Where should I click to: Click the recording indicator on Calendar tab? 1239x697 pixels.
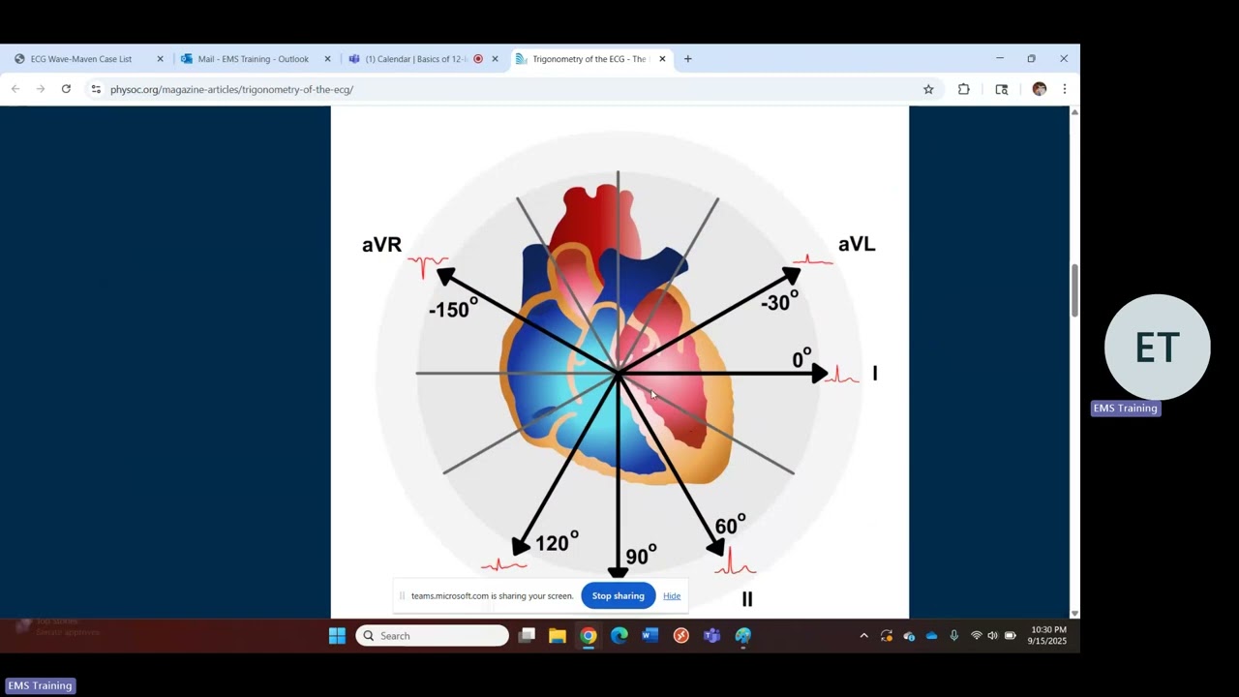tap(478, 59)
